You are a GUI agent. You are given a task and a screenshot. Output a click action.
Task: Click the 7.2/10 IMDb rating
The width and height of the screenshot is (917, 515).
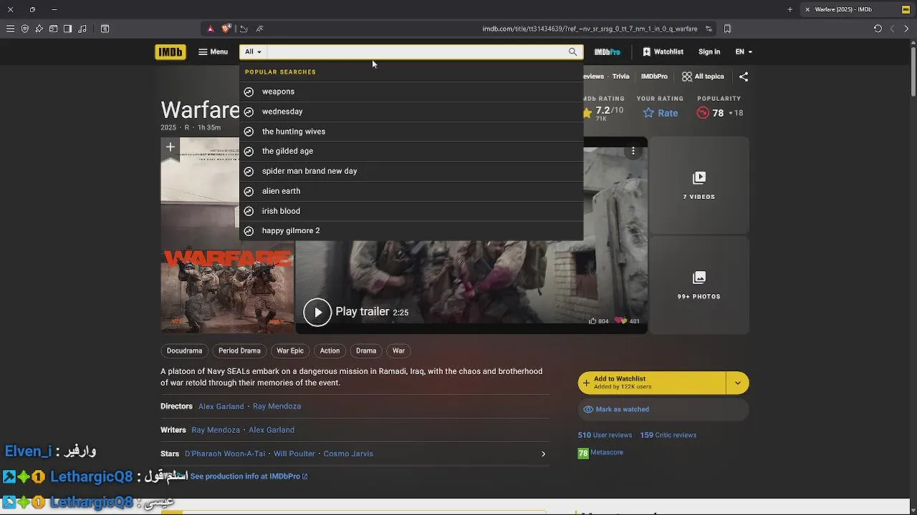(x=602, y=113)
